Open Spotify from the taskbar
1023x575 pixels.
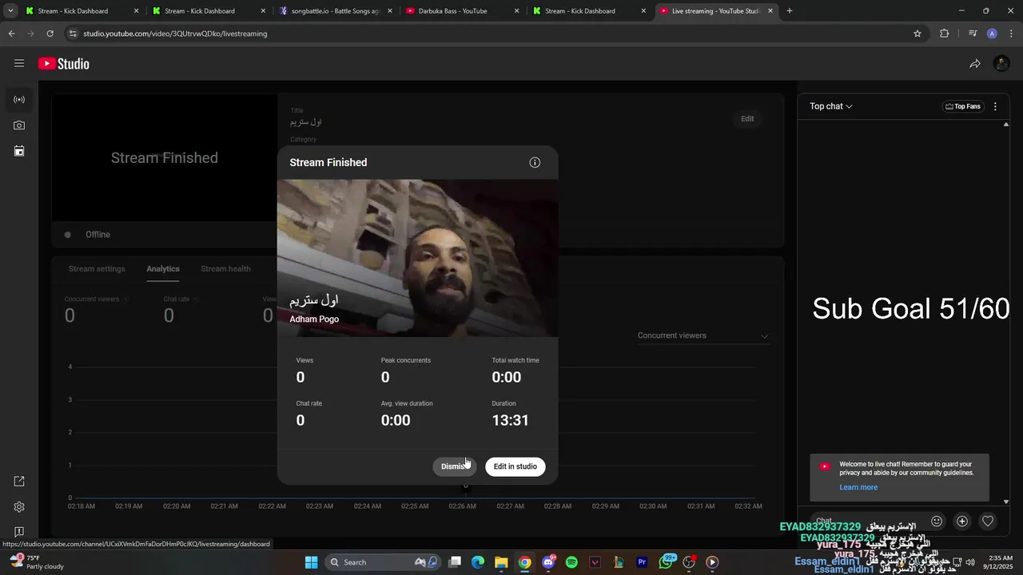[x=571, y=562]
